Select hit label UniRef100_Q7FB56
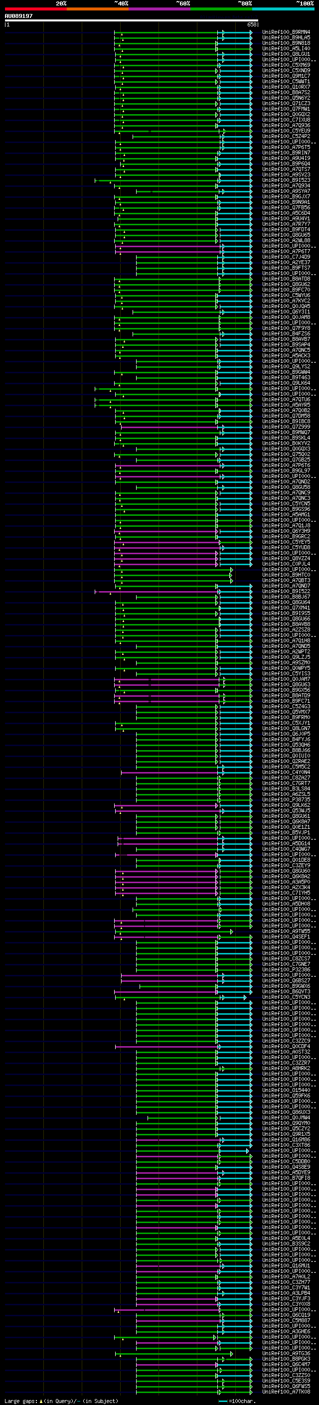The height and width of the screenshot is (1405, 319). [x=286, y=208]
